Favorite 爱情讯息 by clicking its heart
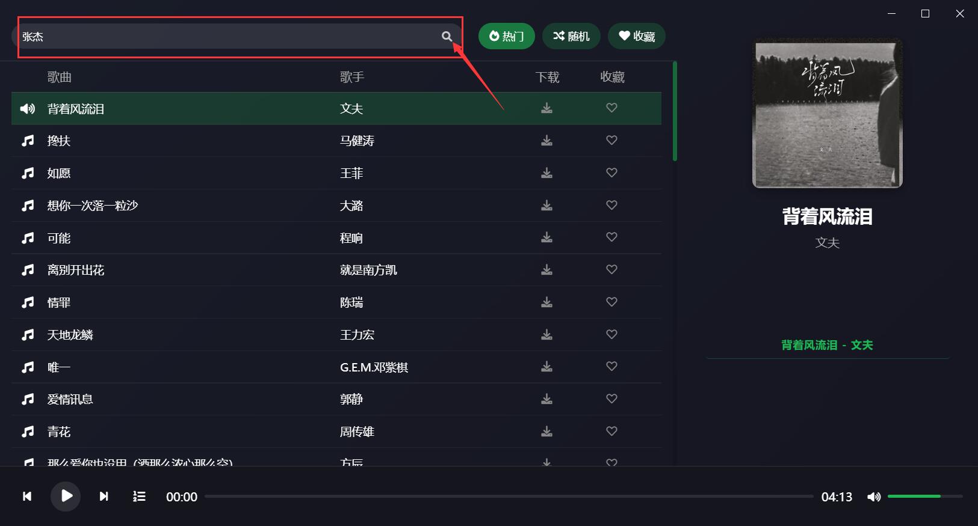The height and width of the screenshot is (526, 978). (612, 399)
